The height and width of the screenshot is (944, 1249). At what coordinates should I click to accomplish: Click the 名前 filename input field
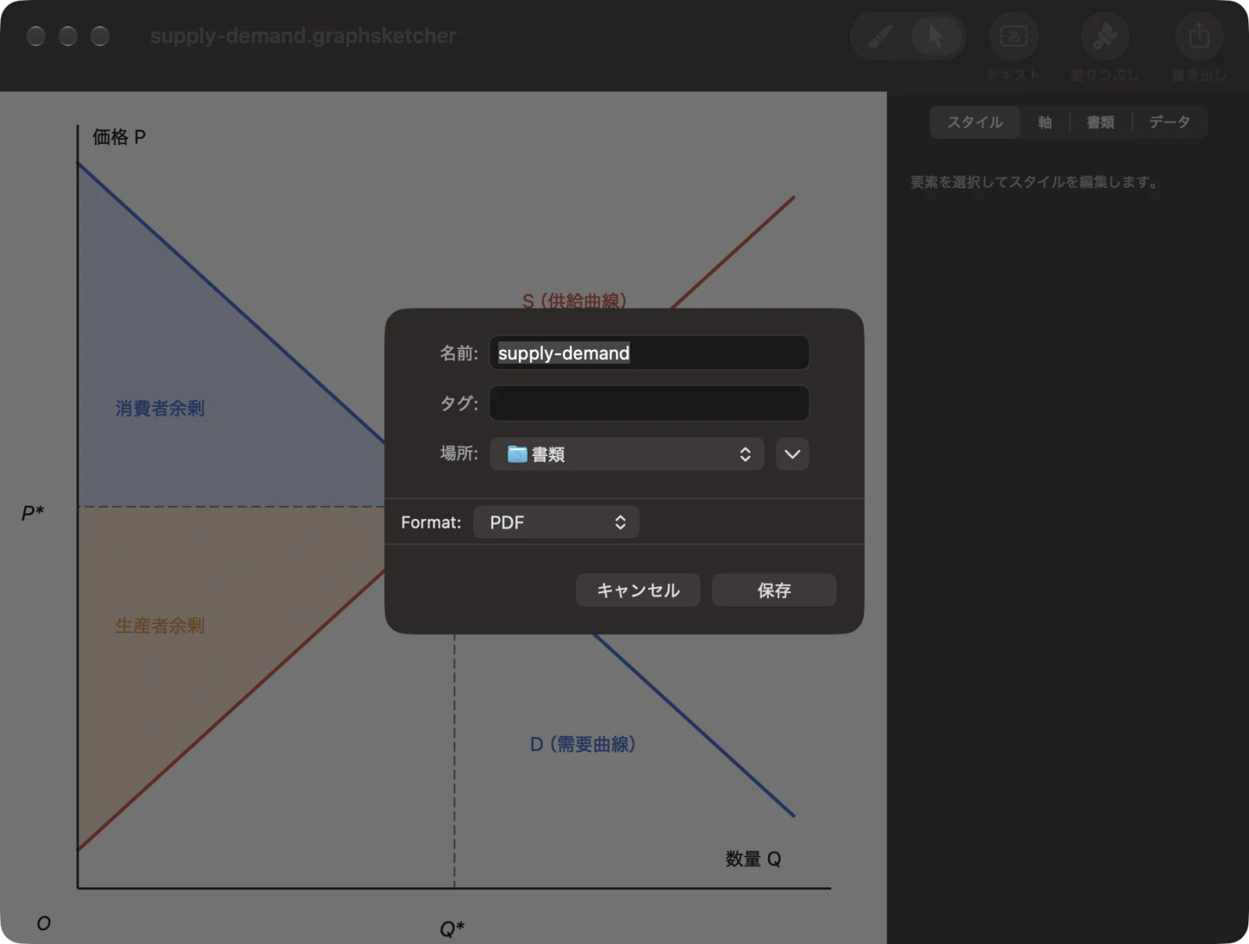point(649,353)
